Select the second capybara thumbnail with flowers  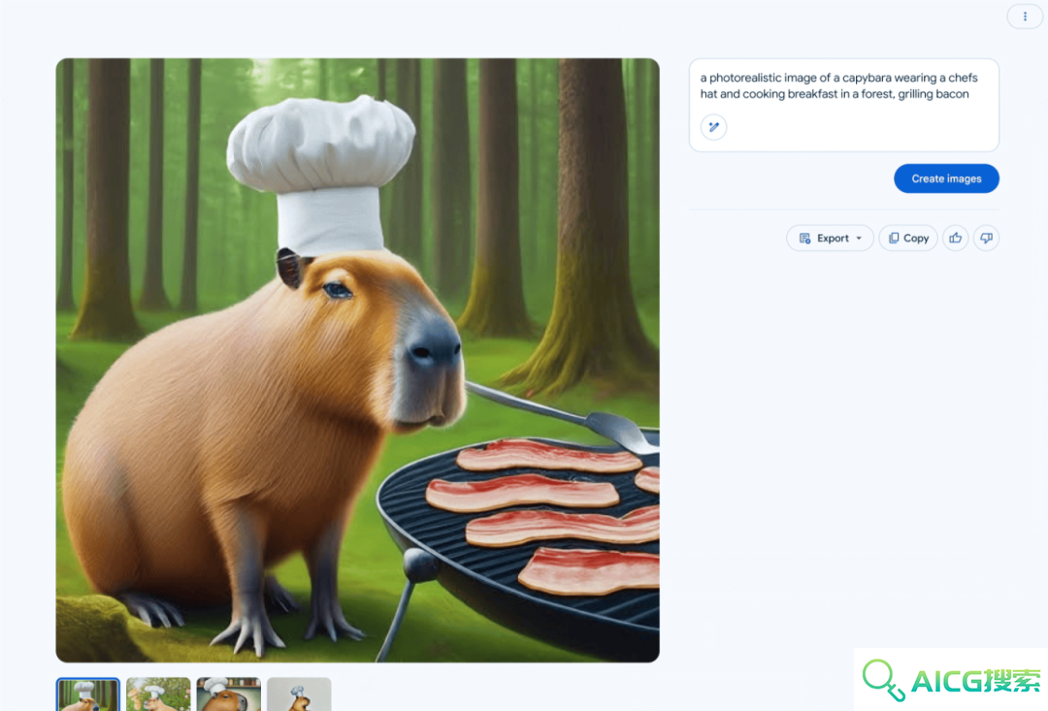(158, 695)
